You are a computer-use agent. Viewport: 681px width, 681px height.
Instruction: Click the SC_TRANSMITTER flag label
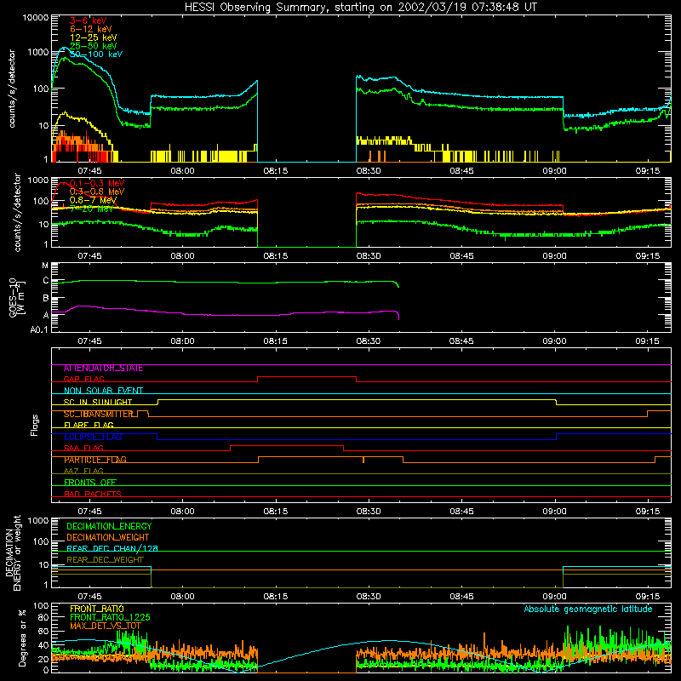(x=98, y=414)
